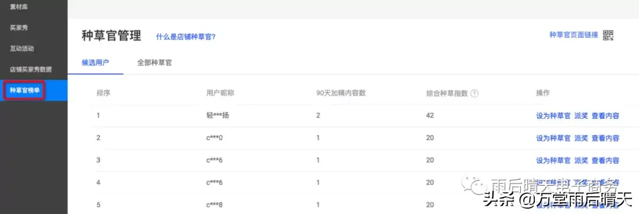Open 素材库 in the sidebar
639x214 pixels.
pos(19,7)
